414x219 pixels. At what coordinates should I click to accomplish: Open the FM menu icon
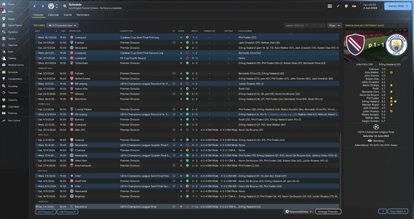click(x=354, y=6)
